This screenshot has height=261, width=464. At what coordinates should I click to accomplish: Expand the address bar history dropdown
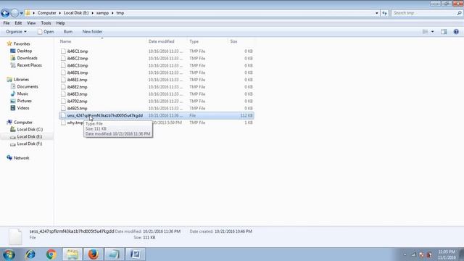click(377, 13)
